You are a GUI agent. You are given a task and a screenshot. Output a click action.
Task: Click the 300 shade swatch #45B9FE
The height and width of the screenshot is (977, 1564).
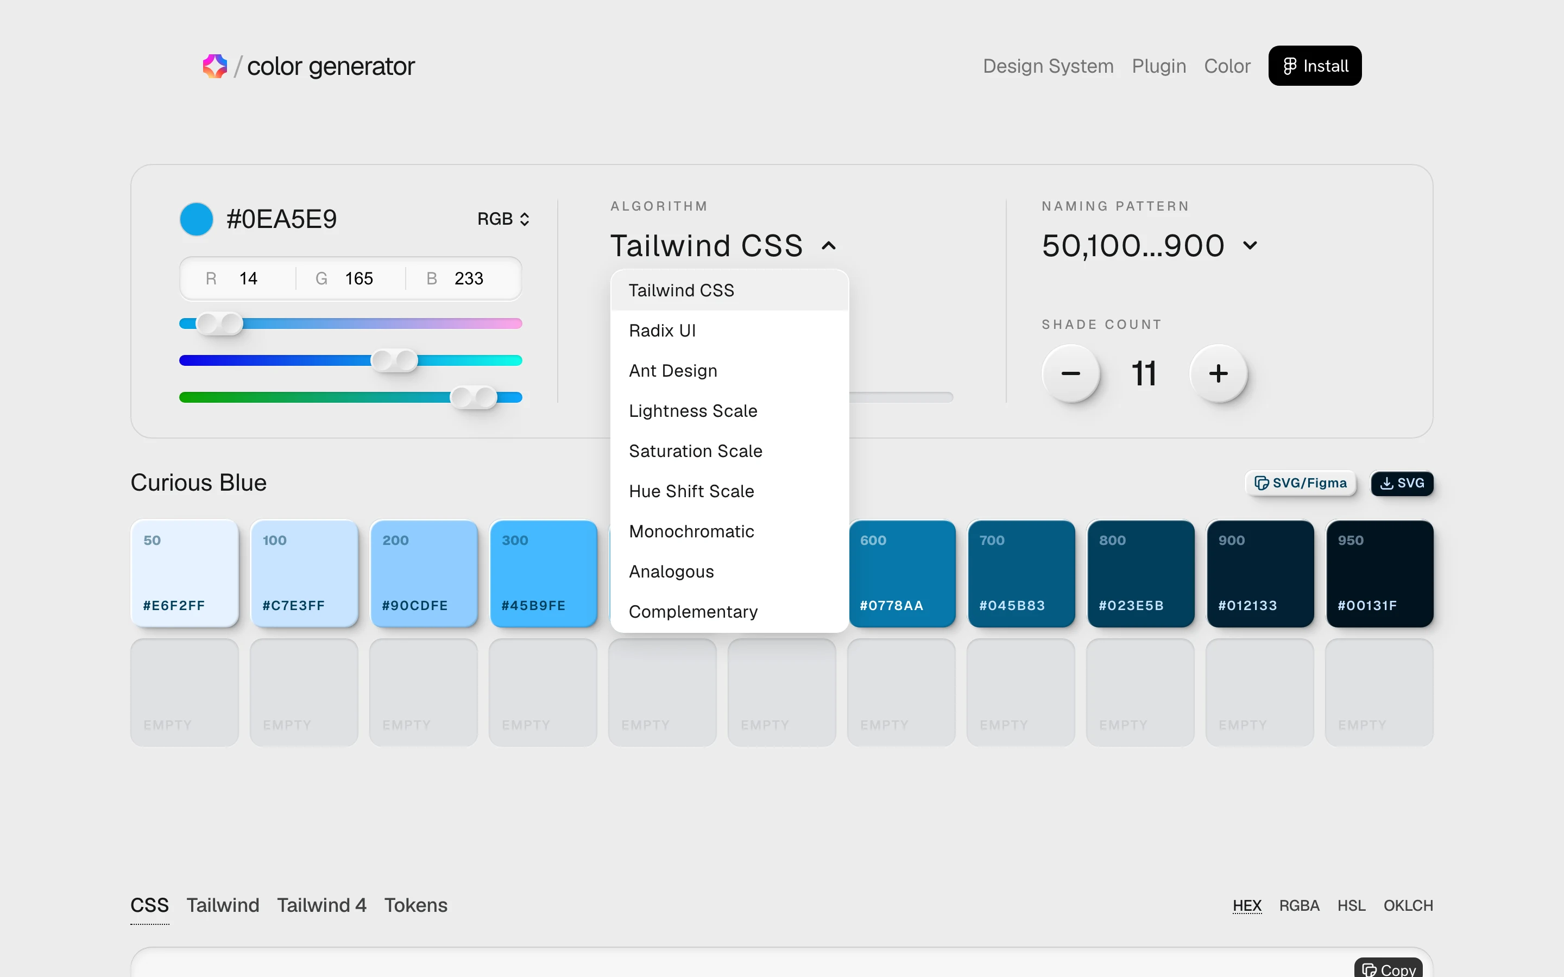tap(544, 574)
